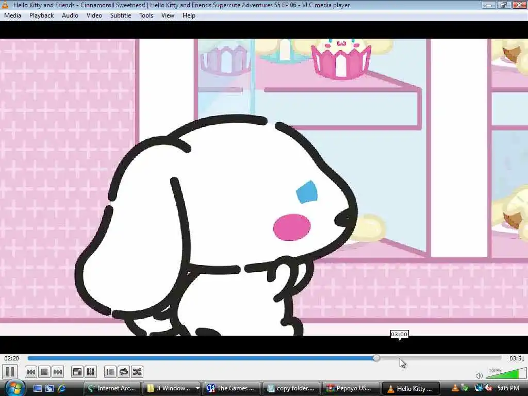
Task: Switch to Internet Arc... taskbar window
Action: (x=112, y=388)
